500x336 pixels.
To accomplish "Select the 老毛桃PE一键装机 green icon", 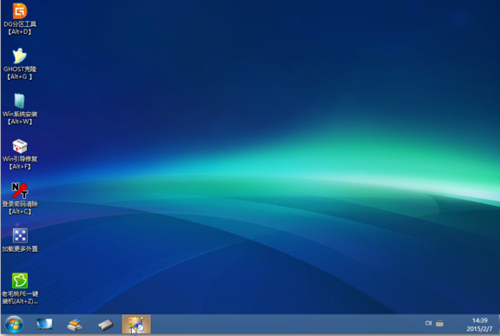I will (20, 280).
